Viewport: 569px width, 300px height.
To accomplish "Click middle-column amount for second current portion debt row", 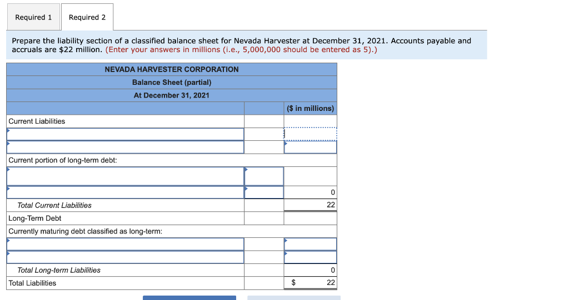I will click(264, 192).
